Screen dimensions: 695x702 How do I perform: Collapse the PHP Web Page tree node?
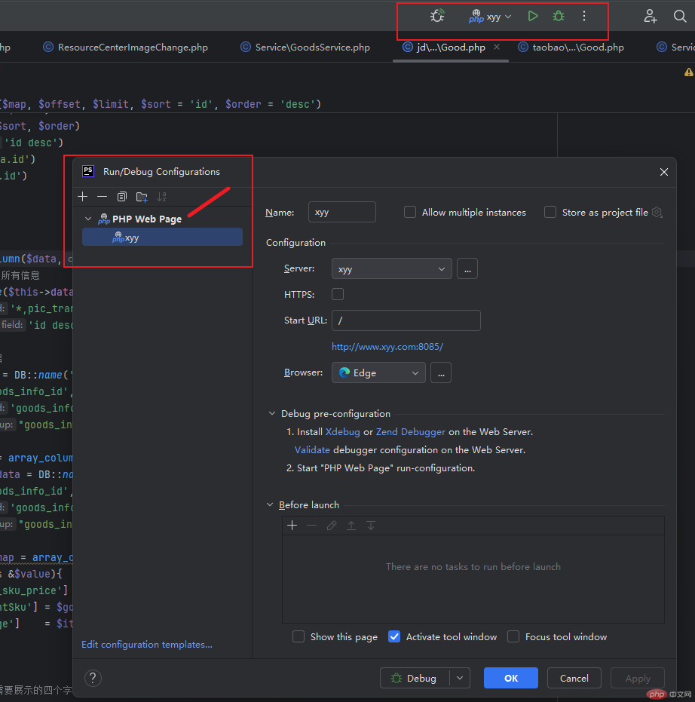click(88, 219)
